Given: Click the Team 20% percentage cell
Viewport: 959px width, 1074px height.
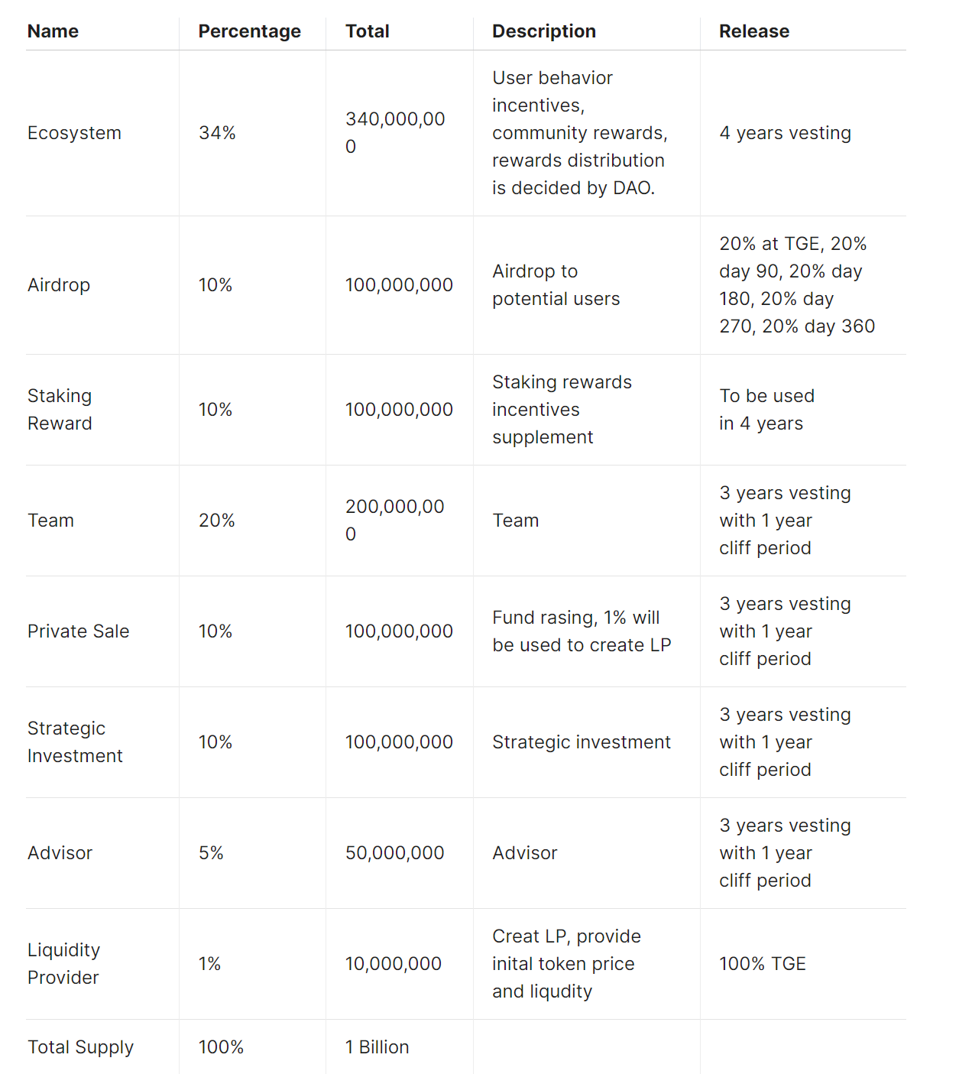Looking at the screenshot, I should pos(217,521).
